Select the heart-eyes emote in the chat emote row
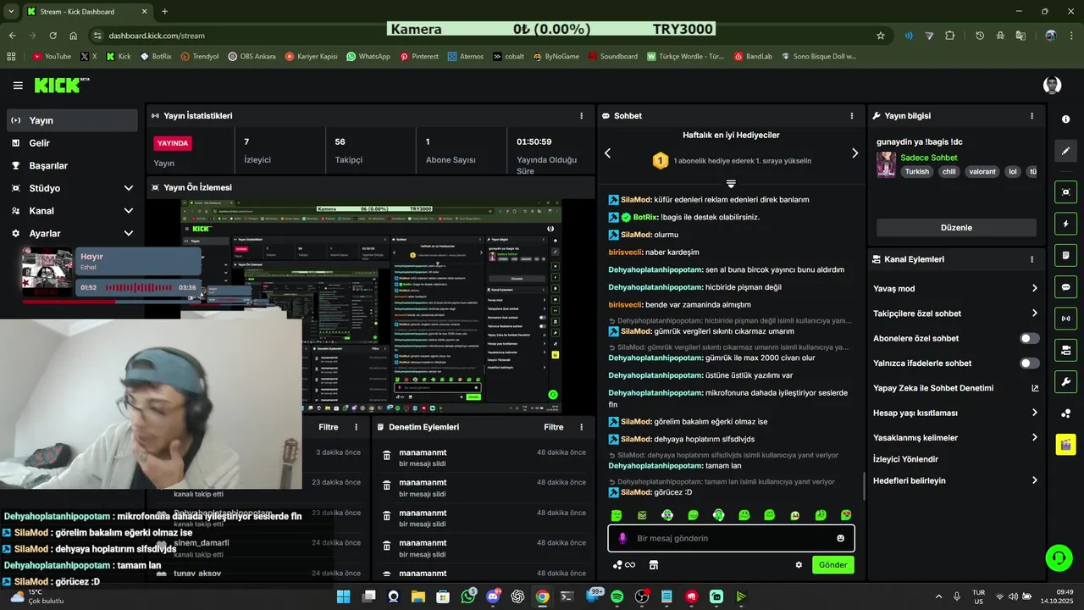 846,515
